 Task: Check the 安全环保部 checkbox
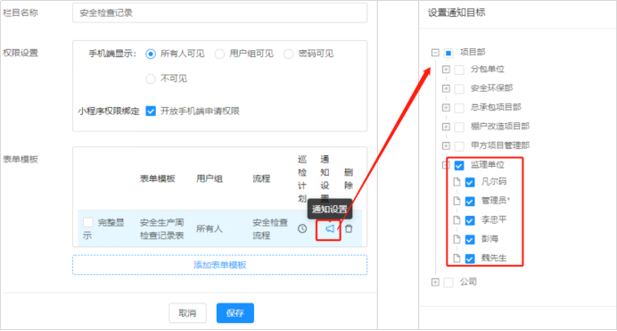[459, 88]
